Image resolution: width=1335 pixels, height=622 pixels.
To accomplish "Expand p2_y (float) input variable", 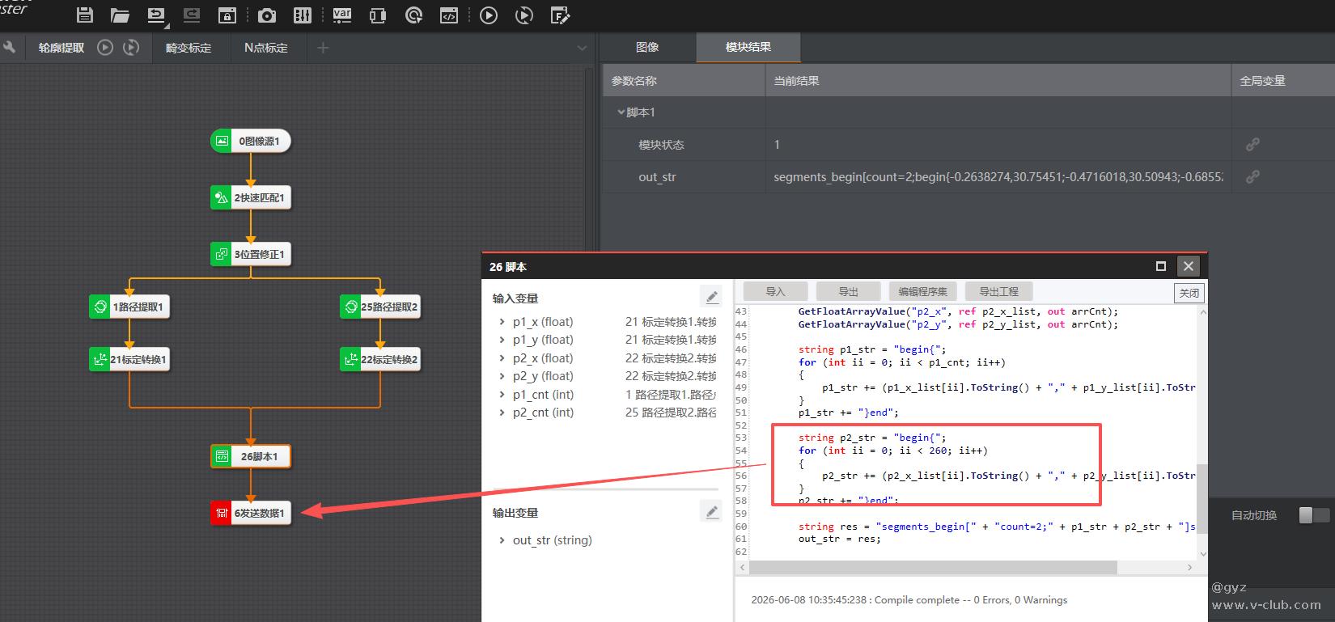I will click(502, 376).
